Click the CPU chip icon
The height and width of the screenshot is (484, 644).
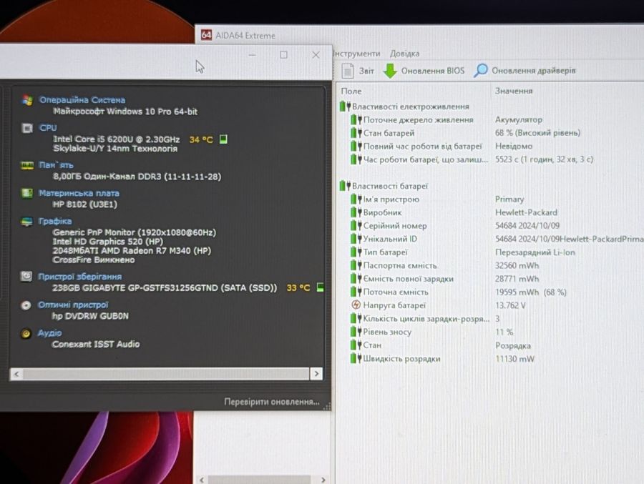click(27, 128)
